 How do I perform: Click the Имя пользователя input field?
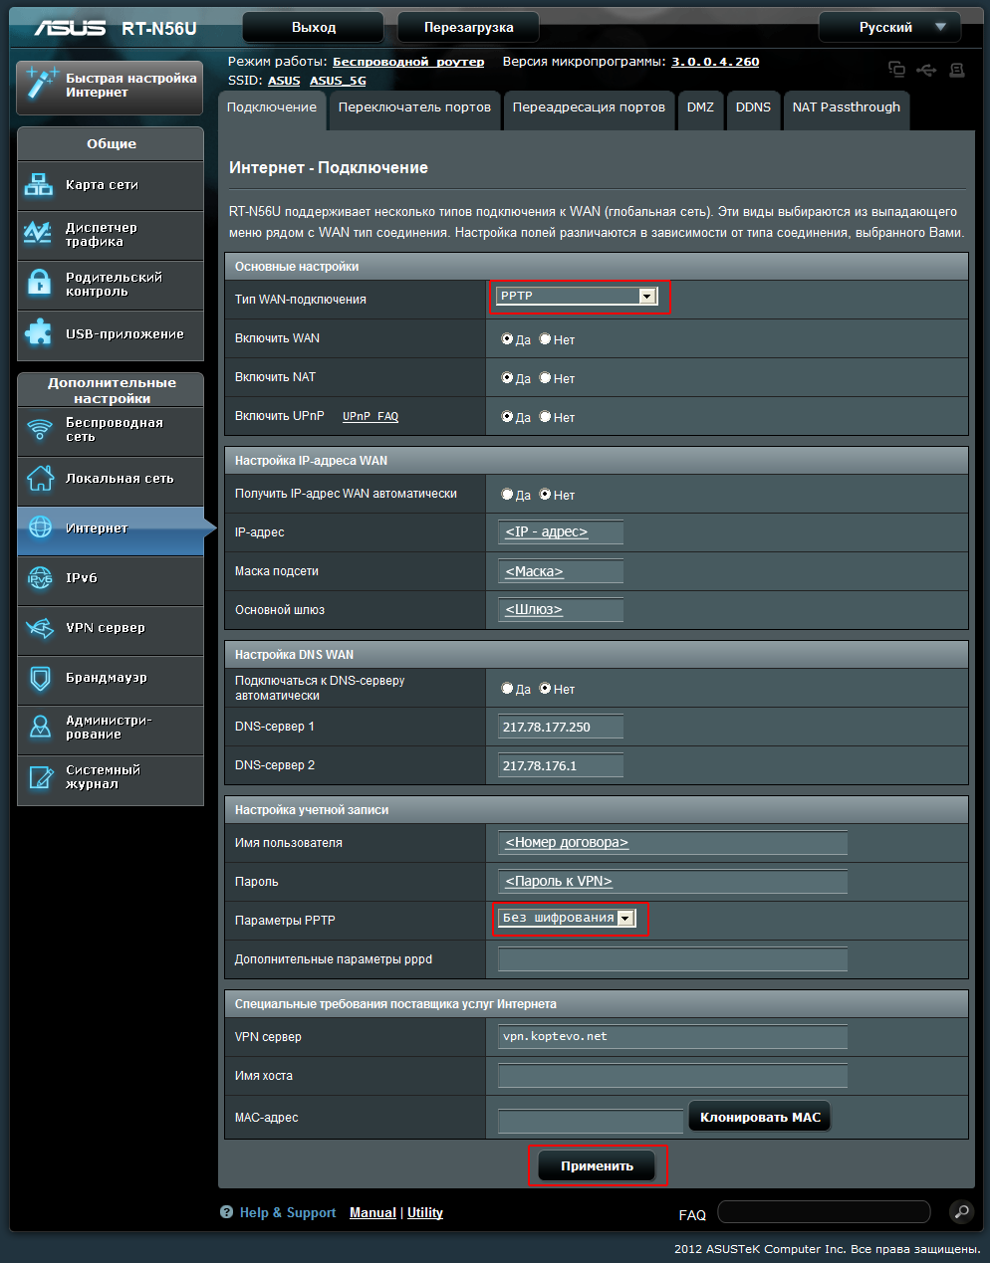click(x=672, y=843)
